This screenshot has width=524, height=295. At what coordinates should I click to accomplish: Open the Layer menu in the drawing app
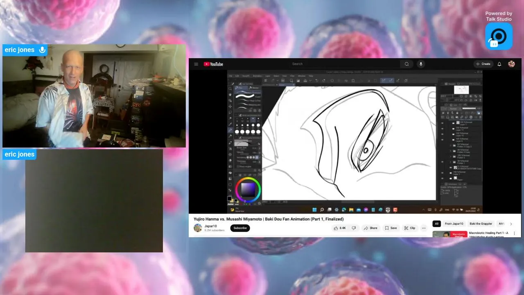click(268, 76)
